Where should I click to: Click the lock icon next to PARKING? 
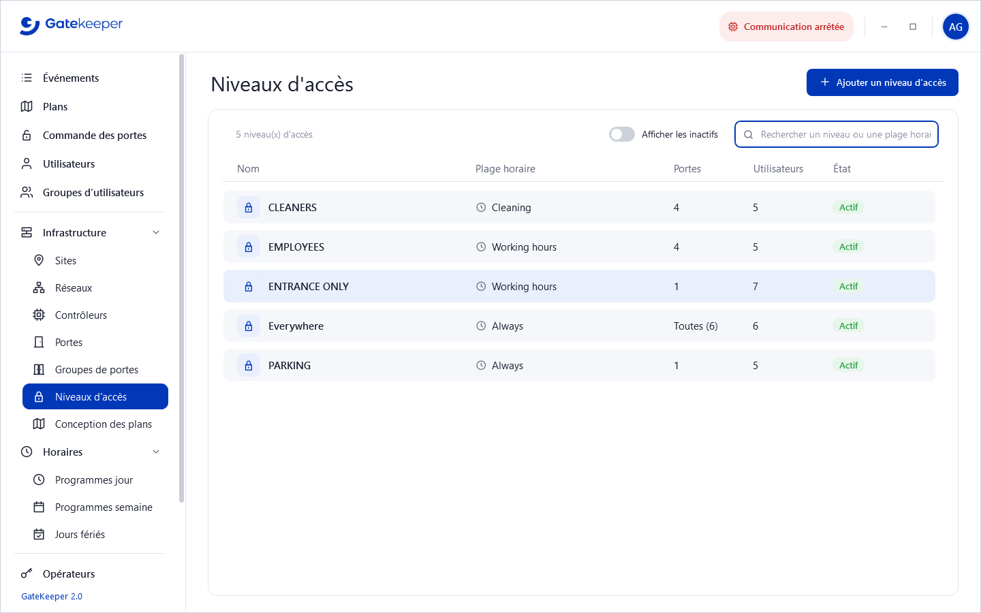tap(249, 366)
